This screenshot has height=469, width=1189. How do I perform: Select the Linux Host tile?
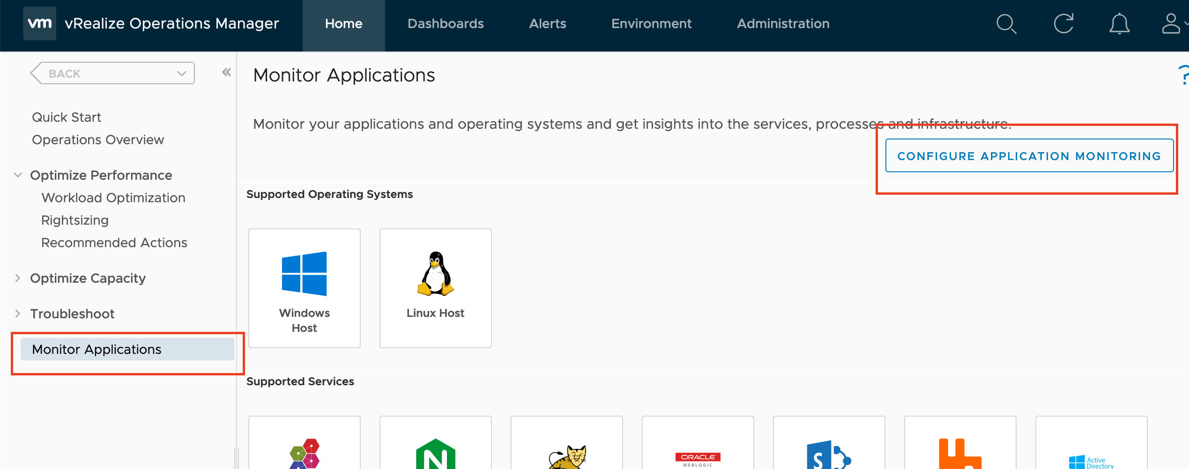436,288
